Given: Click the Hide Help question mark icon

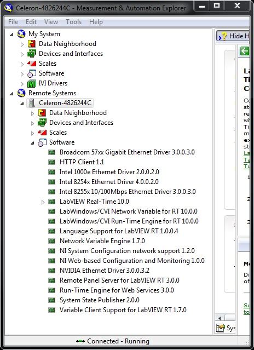Looking at the screenshot, I should (x=223, y=36).
